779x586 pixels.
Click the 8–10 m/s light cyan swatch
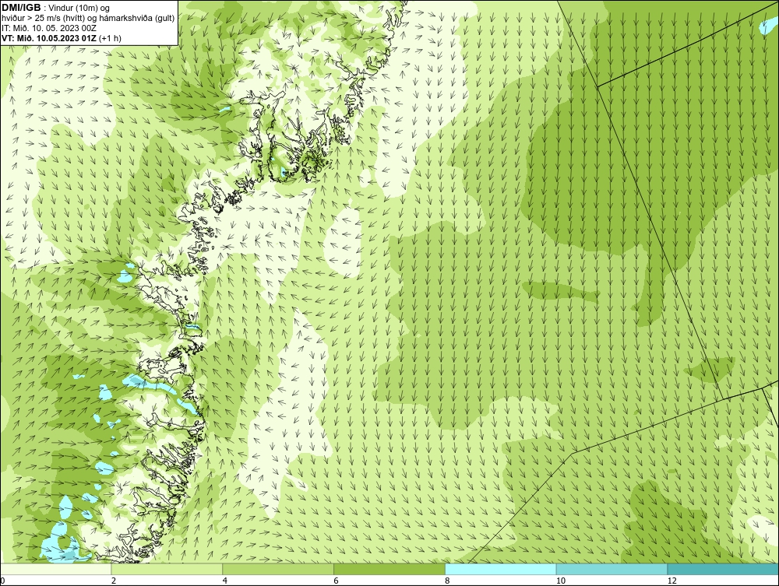(501, 569)
